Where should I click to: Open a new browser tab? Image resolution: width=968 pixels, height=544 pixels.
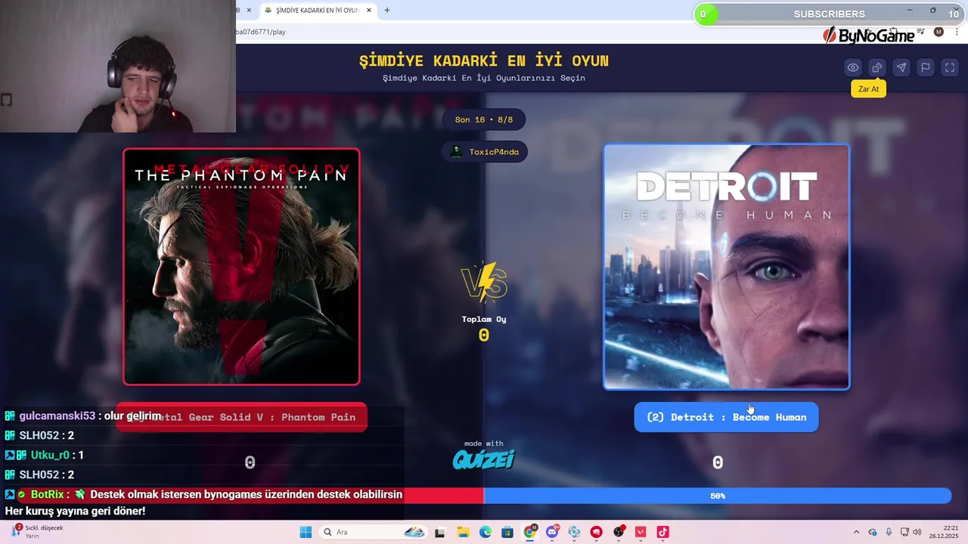click(387, 11)
